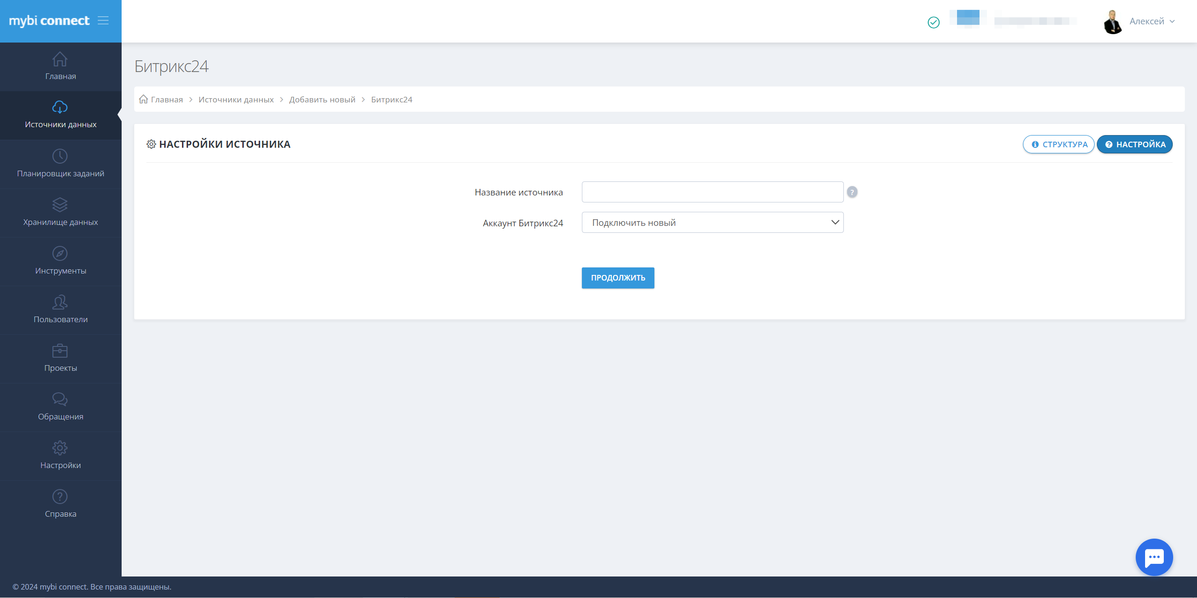Click inside Название источника text field
Viewport: 1197px width, 598px height.
click(712, 192)
